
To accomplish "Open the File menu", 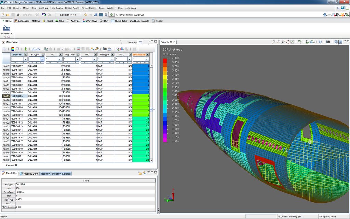I will click(x=3, y=8).
